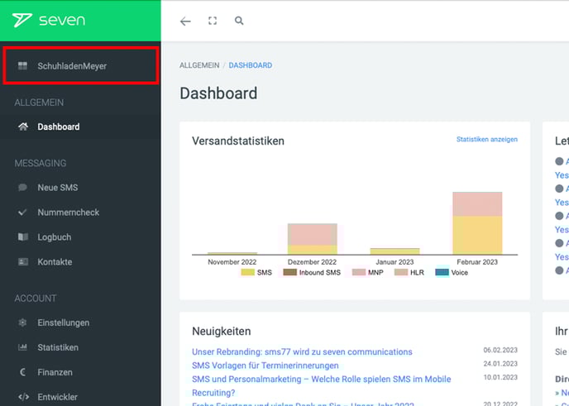Open Statistiken under Account

80,347
